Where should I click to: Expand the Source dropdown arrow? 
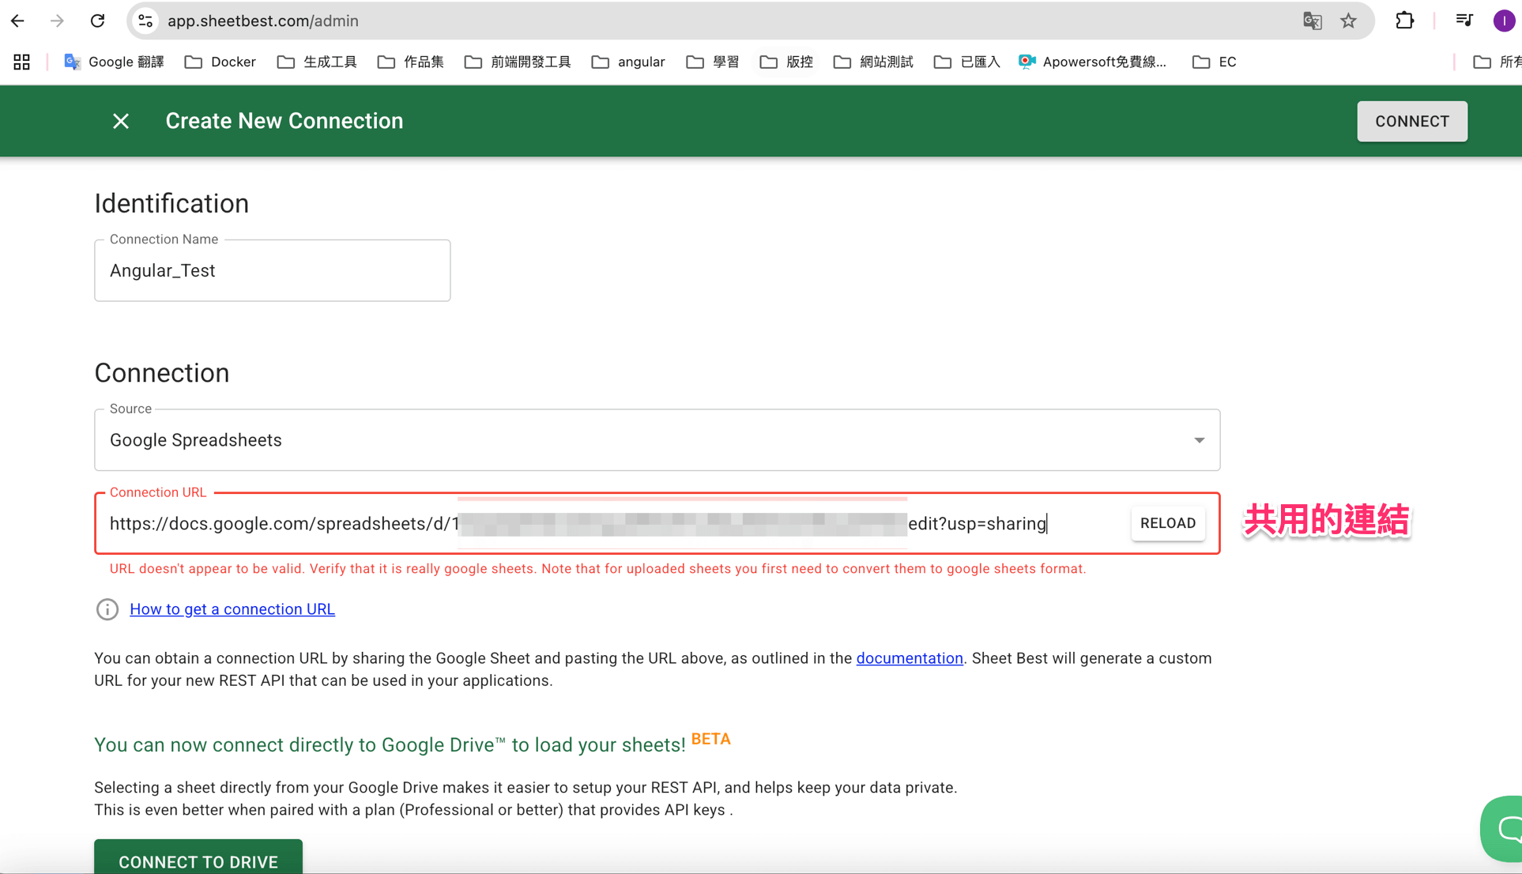(x=1199, y=440)
